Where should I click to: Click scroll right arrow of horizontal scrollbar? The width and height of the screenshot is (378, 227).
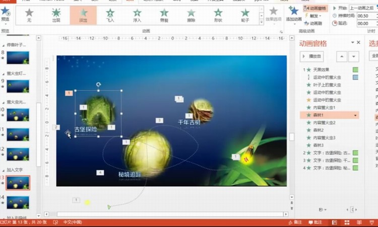tap(286, 214)
